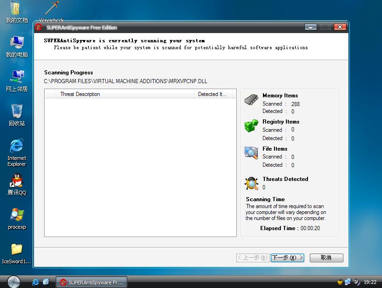The width and height of the screenshot is (382, 288).
Task: Click the disabled 上一步(B) back button
Action: click(253, 258)
